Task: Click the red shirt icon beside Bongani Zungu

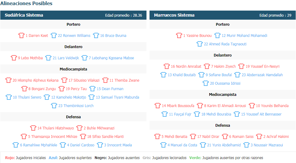Action: point(24,89)
